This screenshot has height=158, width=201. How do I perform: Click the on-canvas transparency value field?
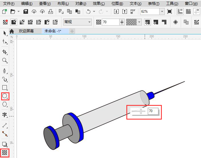153,111
